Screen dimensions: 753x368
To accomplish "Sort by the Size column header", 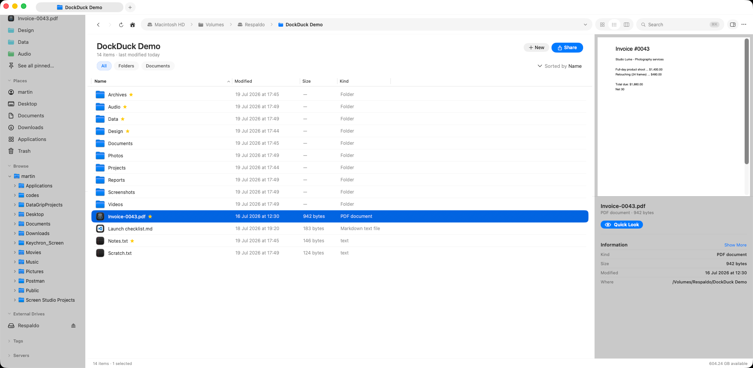I will coord(319,81).
